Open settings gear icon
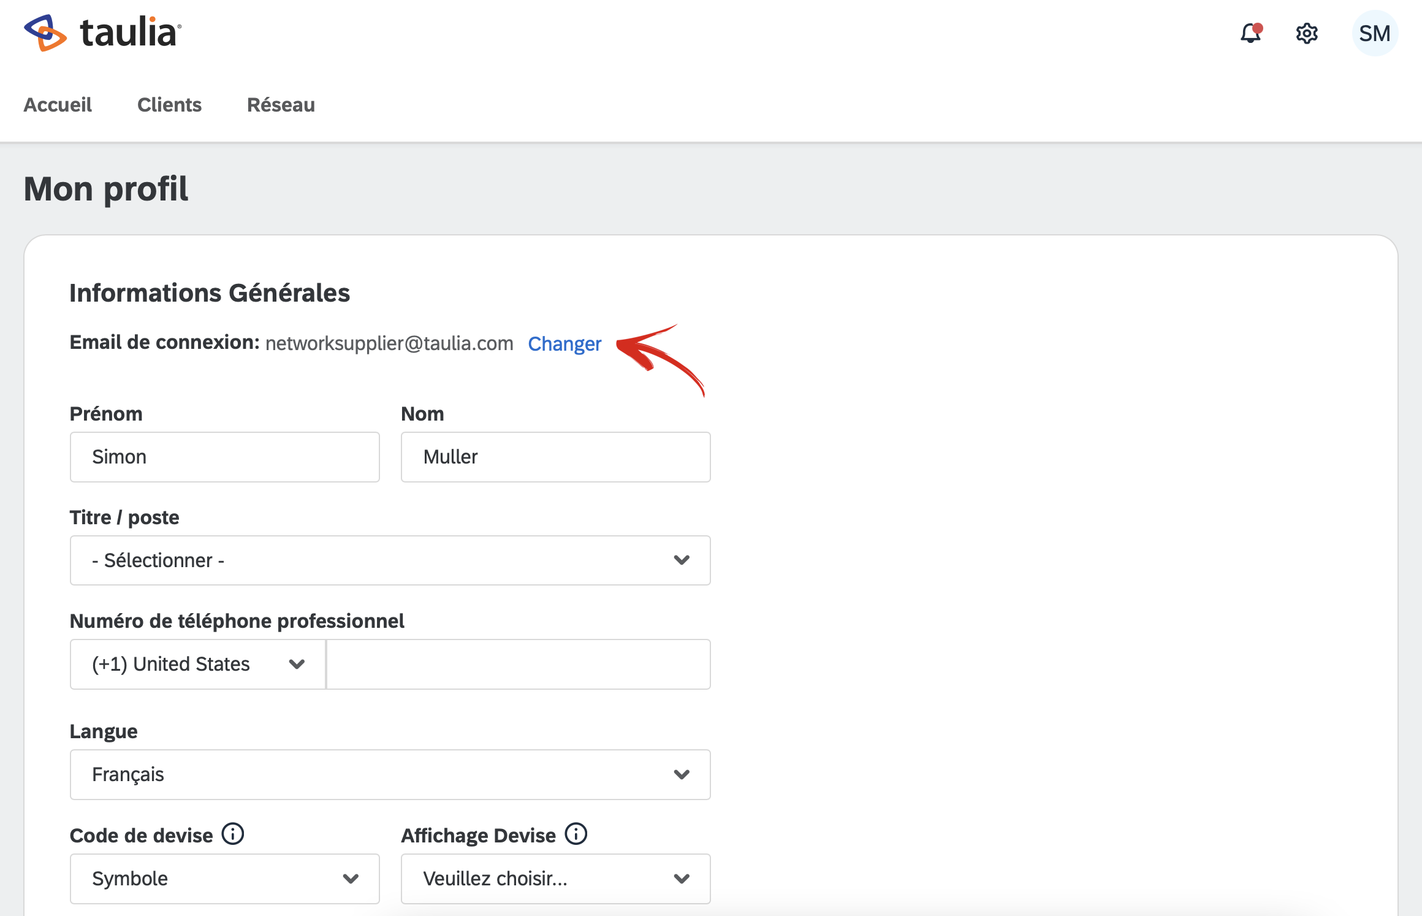The width and height of the screenshot is (1422, 916). point(1307,33)
